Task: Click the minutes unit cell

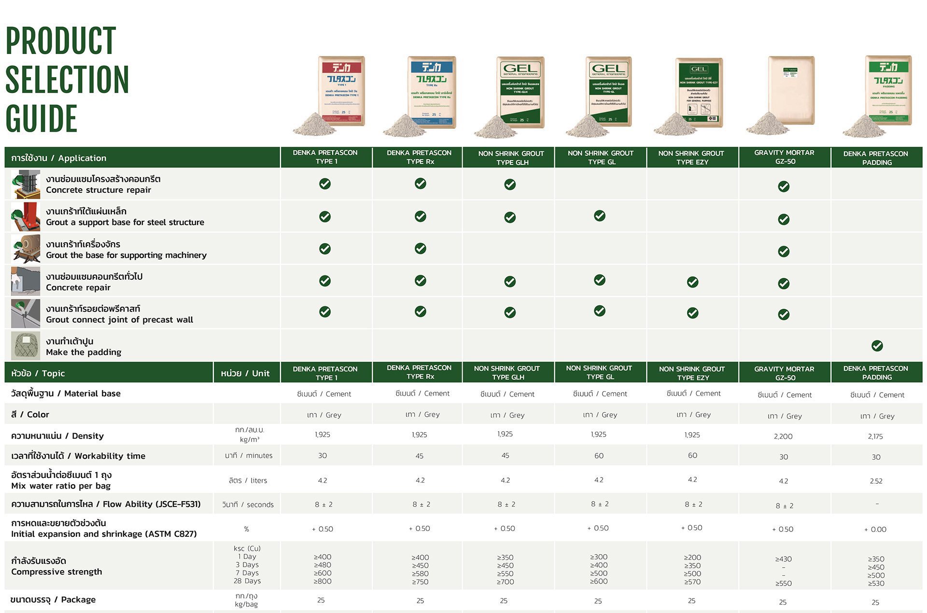Action: pos(249,456)
